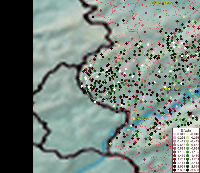
Task: Click the dark maroon swatch beside 3.690
Action: point(175,170)
